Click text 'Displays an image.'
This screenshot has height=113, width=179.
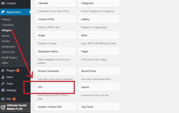tap(47, 43)
